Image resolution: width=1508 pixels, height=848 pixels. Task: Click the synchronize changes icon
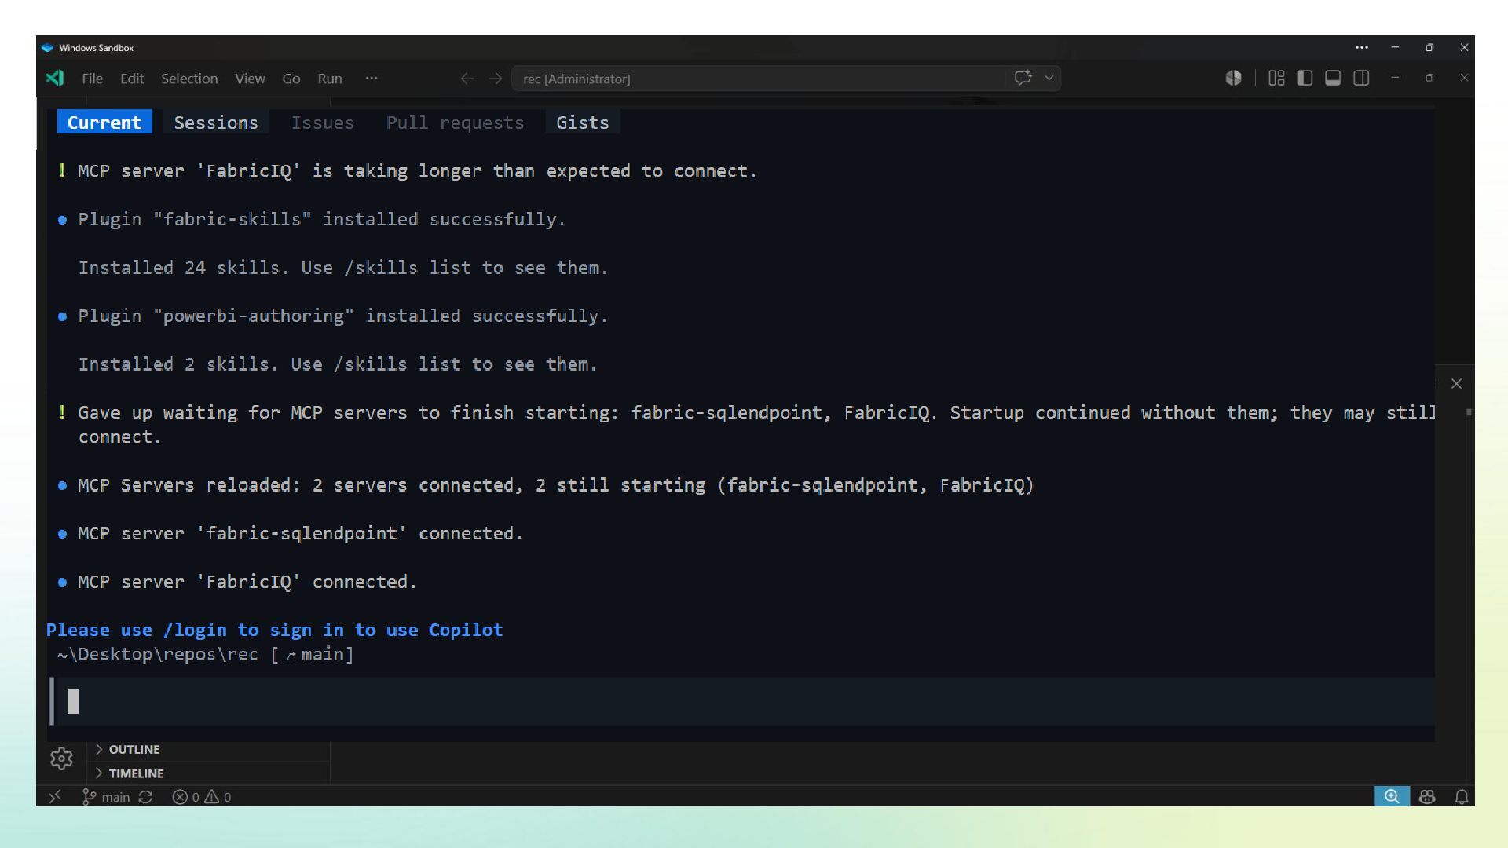(x=146, y=797)
